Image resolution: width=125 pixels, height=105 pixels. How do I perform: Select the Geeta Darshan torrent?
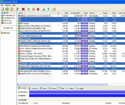click(x=71, y=38)
